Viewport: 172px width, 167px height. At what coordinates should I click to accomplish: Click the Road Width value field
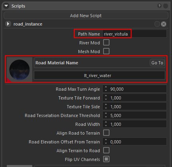[135, 124]
